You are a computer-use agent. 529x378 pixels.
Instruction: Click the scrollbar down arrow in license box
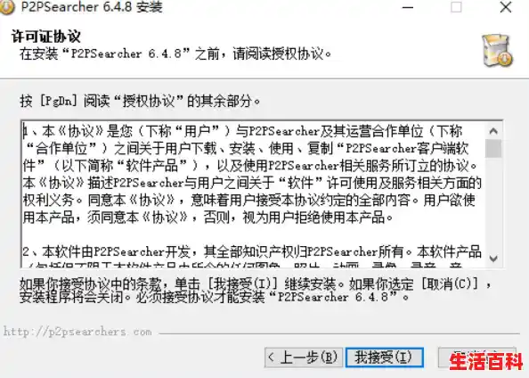coord(493,259)
